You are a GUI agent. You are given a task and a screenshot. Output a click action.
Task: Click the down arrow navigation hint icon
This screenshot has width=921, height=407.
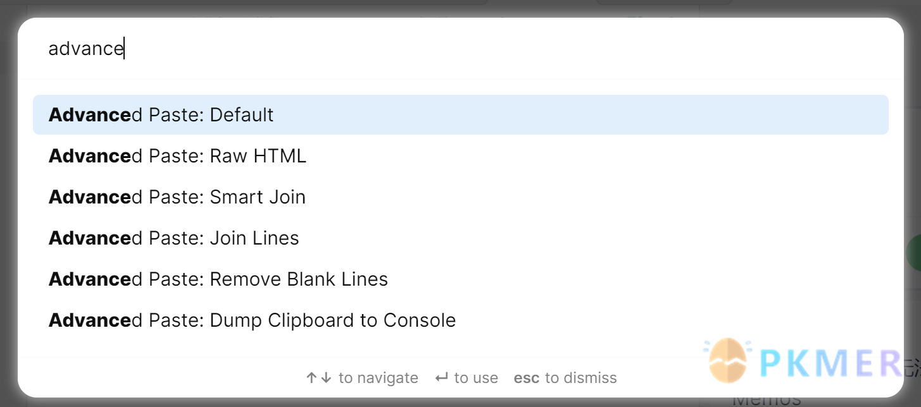pos(326,378)
